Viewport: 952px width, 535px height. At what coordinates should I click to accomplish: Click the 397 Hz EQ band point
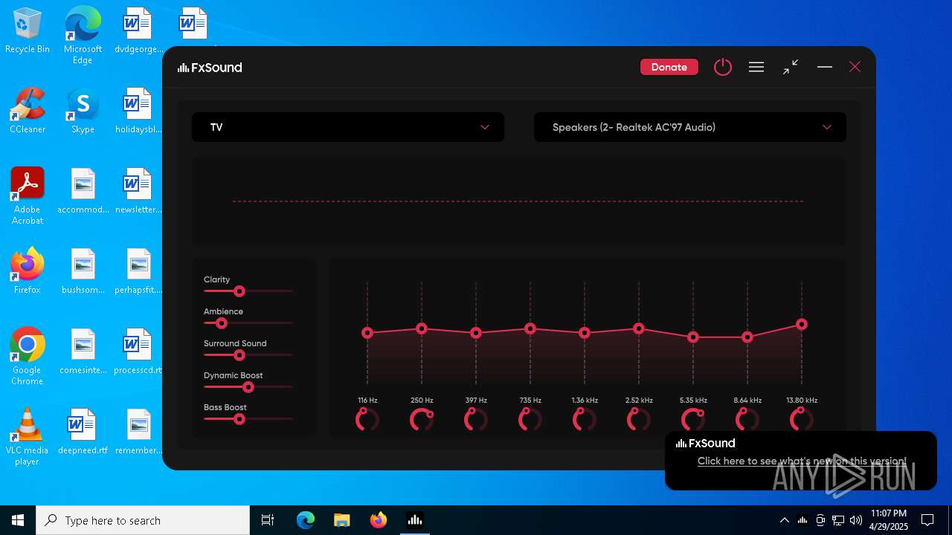pos(476,333)
